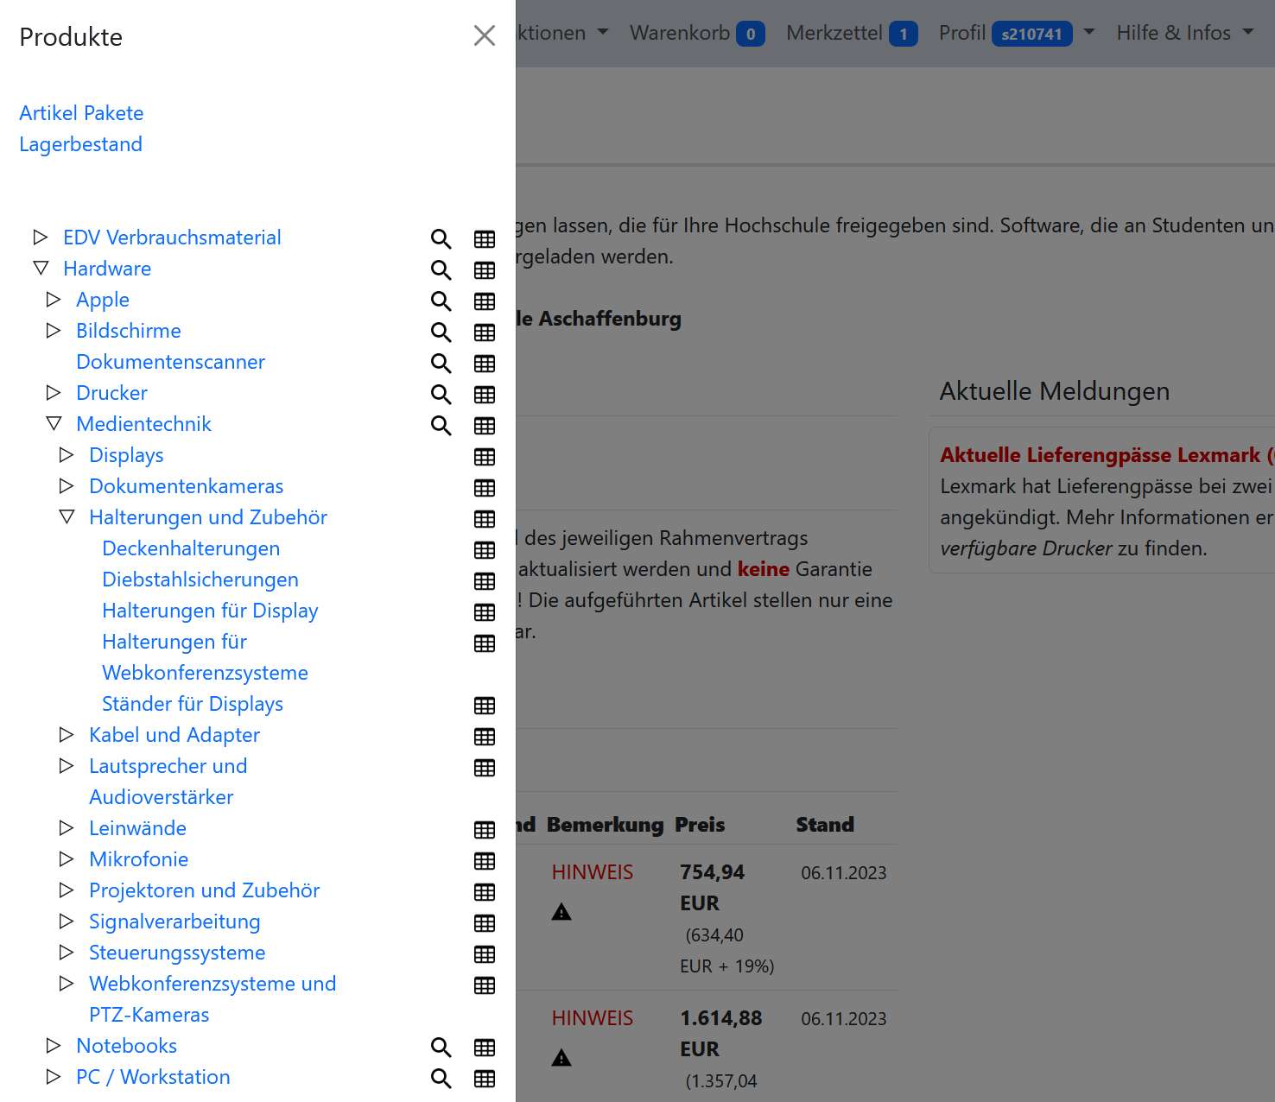Expand the Drucker subcategory
This screenshot has width=1275, height=1102.
[53, 392]
